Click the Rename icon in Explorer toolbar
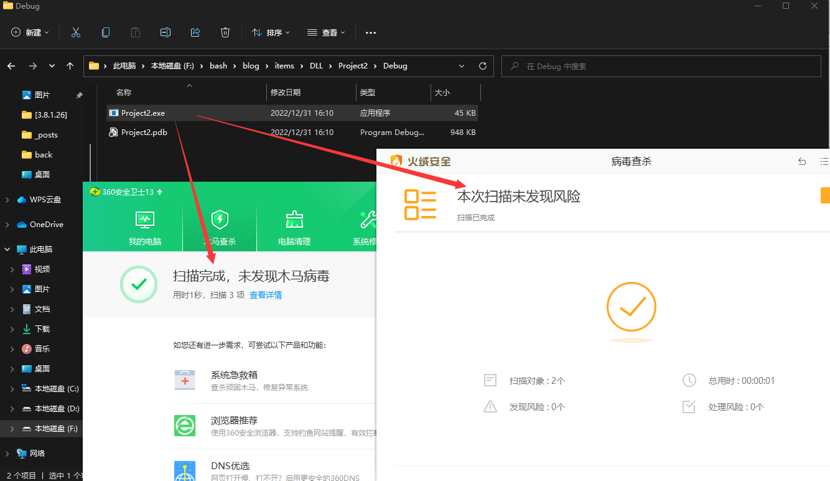 click(166, 32)
